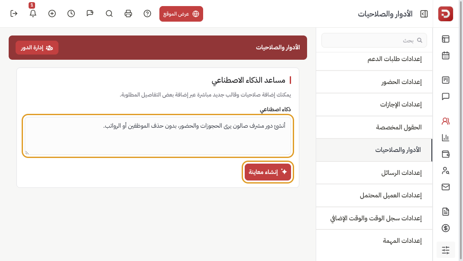The height and width of the screenshot is (261, 463).
Task: Open the flag message icon
Action: coord(90,13)
